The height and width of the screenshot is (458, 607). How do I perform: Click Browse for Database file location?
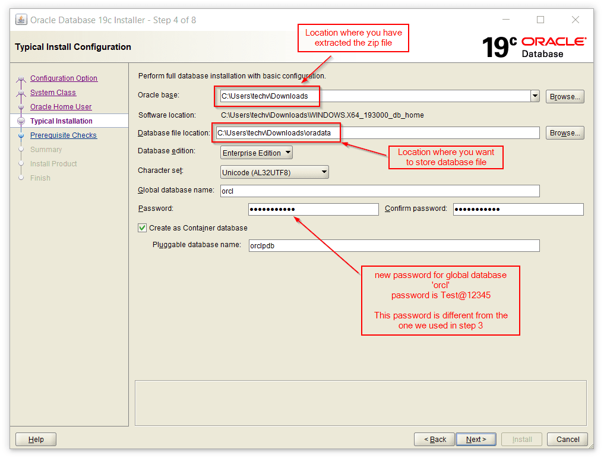click(x=564, y=133)
